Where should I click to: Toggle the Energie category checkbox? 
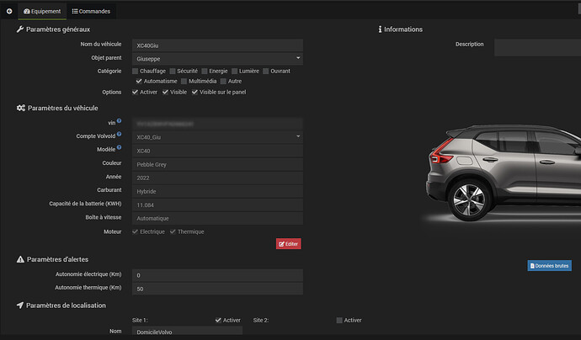pos(205,71)
